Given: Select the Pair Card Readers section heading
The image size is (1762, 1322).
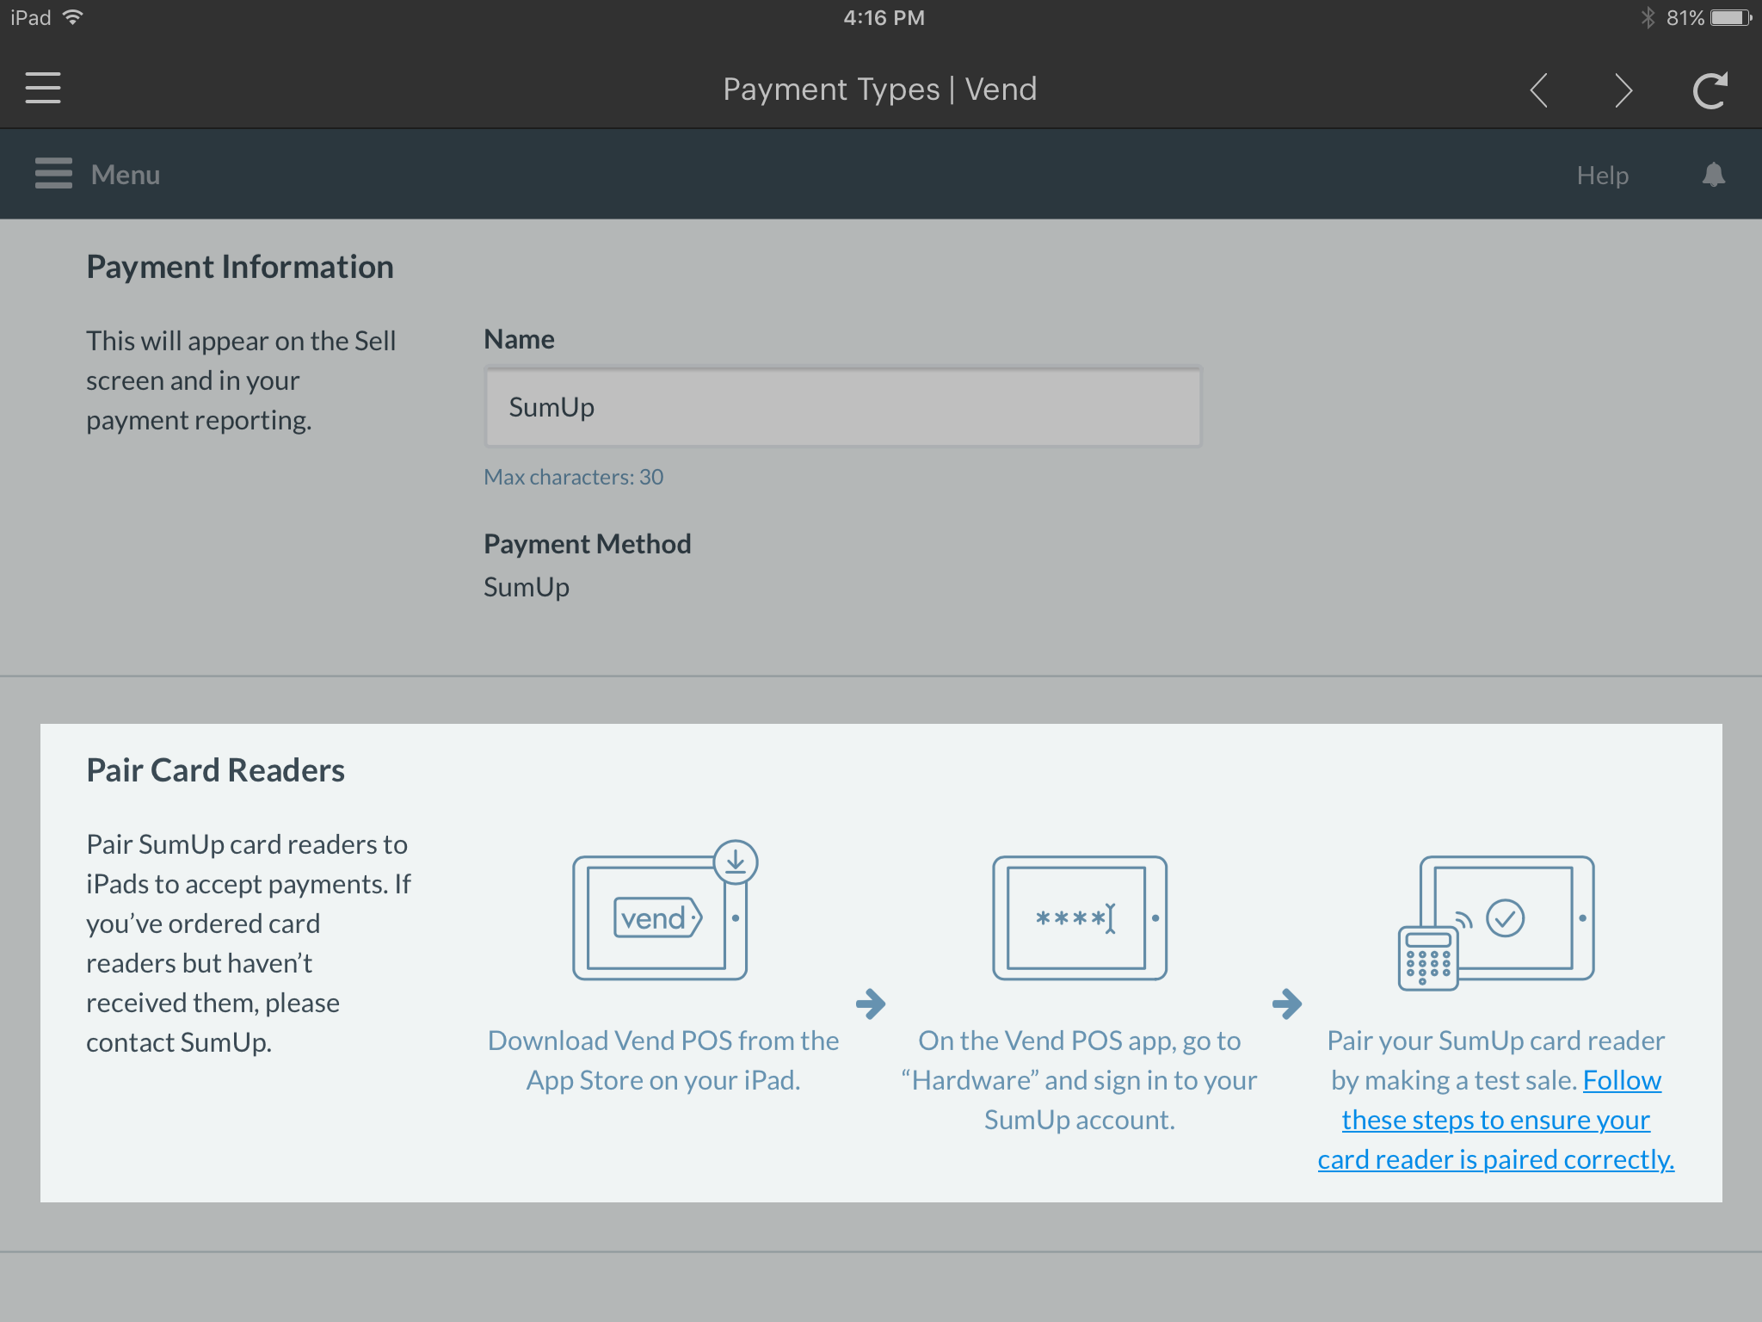Looking at the screenshot, I should [x=214, y=769].
